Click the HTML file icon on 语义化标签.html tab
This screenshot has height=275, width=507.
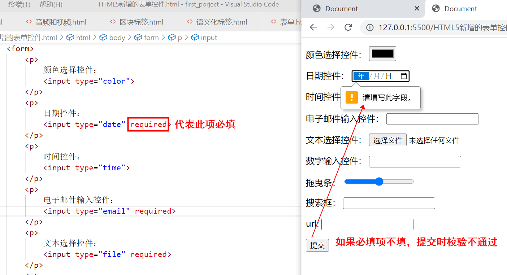tap(190, 22)
